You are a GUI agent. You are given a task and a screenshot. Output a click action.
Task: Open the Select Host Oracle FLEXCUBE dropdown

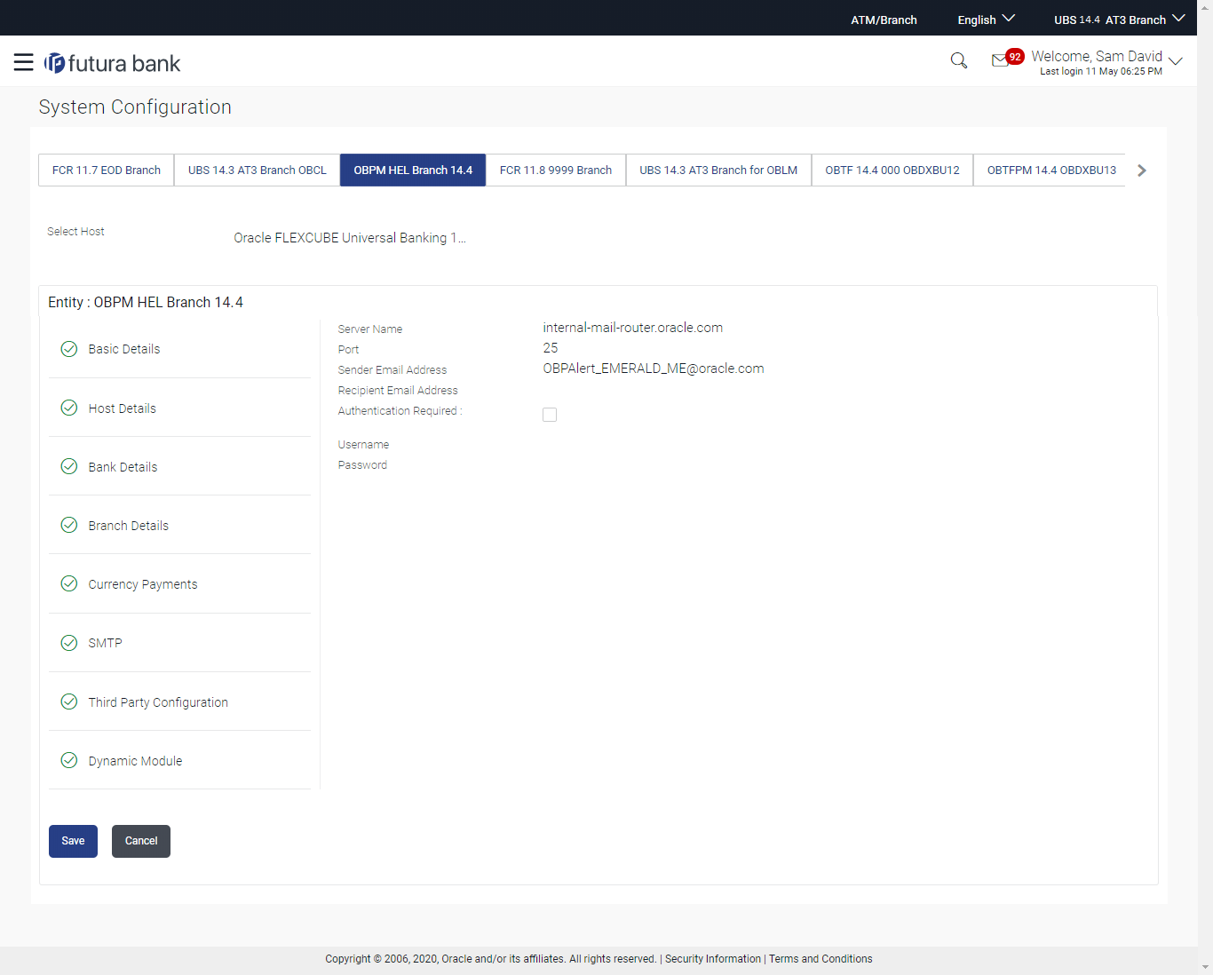[x=349, y=238]
